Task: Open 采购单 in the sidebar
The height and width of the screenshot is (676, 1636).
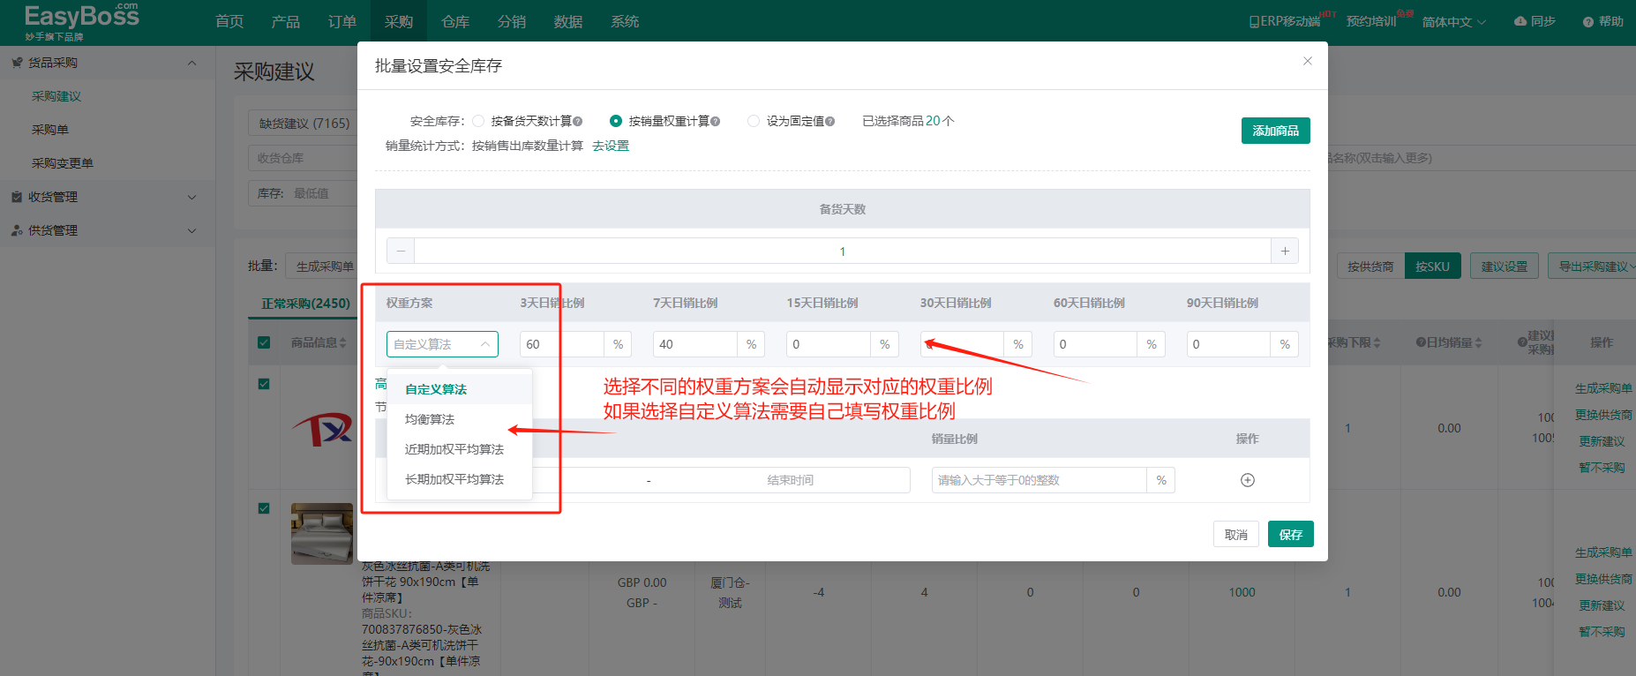Action: tap(50, 130)
